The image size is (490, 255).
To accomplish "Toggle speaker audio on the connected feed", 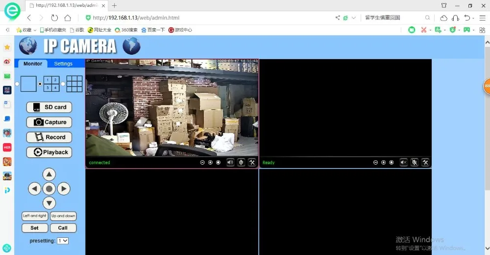I will point(230,162).
